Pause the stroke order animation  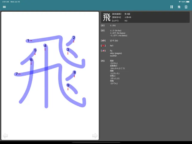(171, 7)
